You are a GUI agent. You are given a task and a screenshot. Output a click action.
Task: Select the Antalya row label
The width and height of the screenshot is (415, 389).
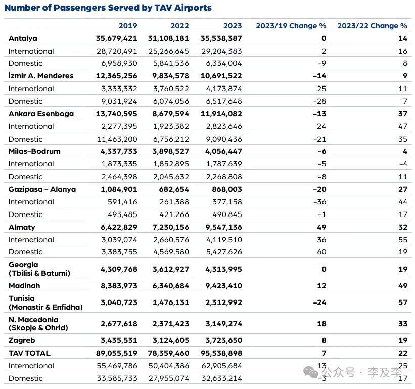click(x=23, y=38)
